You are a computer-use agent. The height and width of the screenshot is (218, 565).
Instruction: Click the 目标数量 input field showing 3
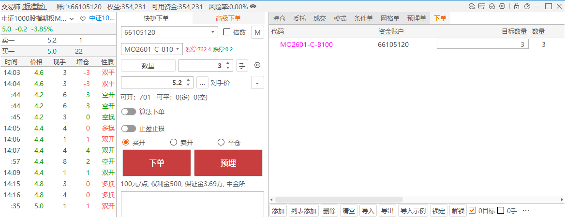pos(482,44)
